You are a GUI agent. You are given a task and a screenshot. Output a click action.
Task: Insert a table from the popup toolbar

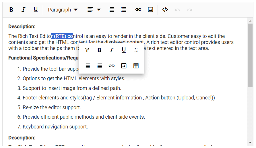tap(136, 66)
